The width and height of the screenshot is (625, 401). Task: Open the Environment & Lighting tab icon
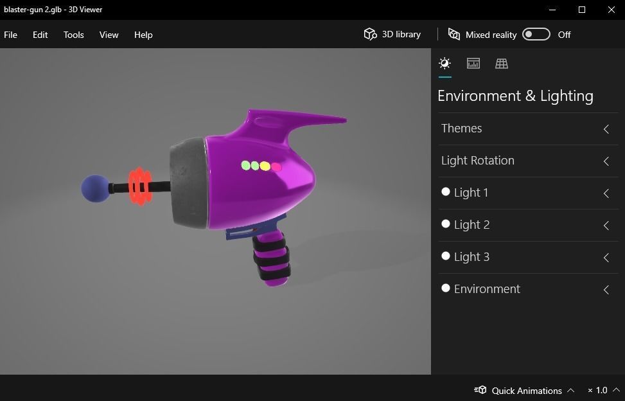[445, 64]
